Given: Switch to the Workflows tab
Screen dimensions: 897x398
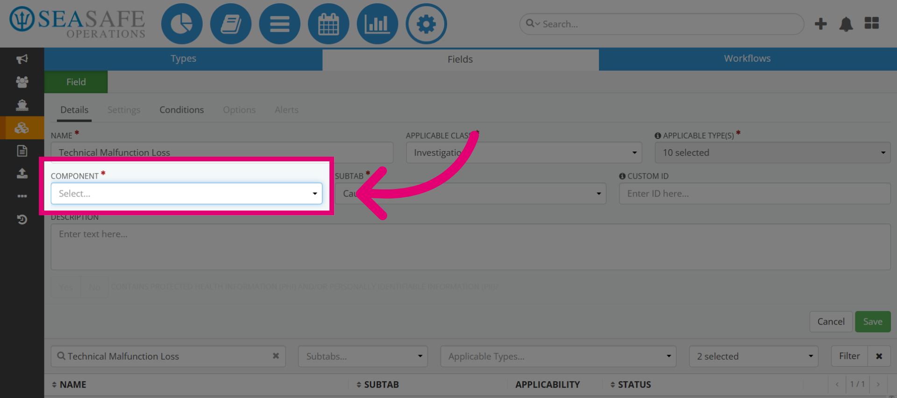Looking at the screenshot, I should 747,59.
